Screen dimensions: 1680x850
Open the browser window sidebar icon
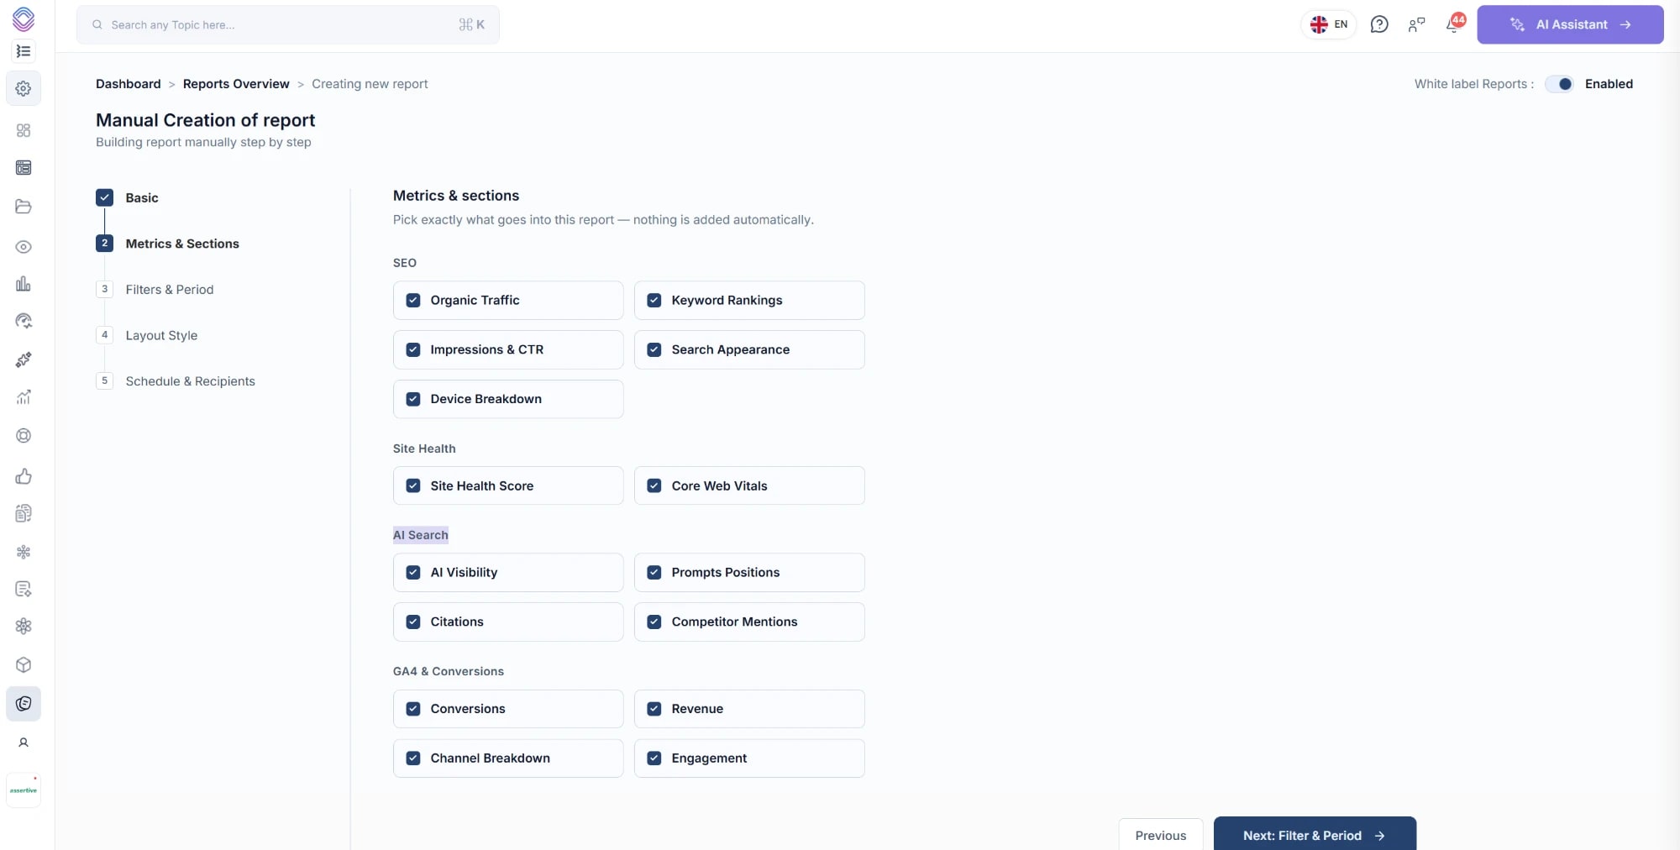point(24,168)
